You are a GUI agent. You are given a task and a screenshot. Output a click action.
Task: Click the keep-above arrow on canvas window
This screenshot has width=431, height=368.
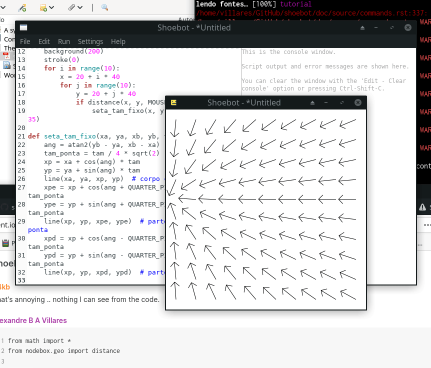point(312,102)
